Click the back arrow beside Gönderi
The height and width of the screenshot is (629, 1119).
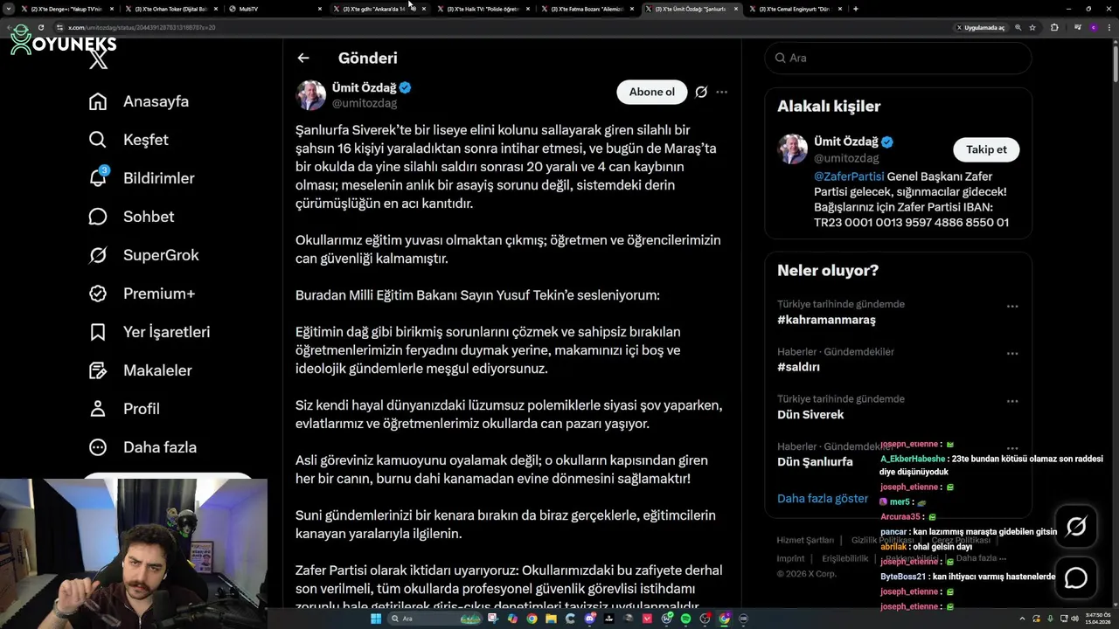click(x=303, y=58)
